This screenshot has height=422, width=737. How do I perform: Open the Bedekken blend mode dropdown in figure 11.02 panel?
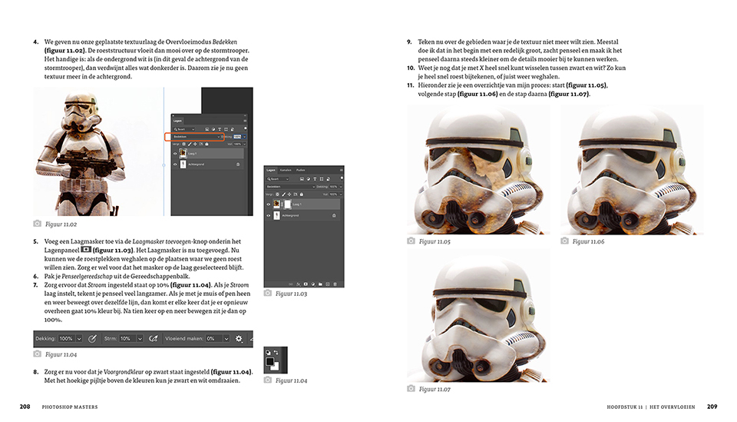click(x=197, y=137)
